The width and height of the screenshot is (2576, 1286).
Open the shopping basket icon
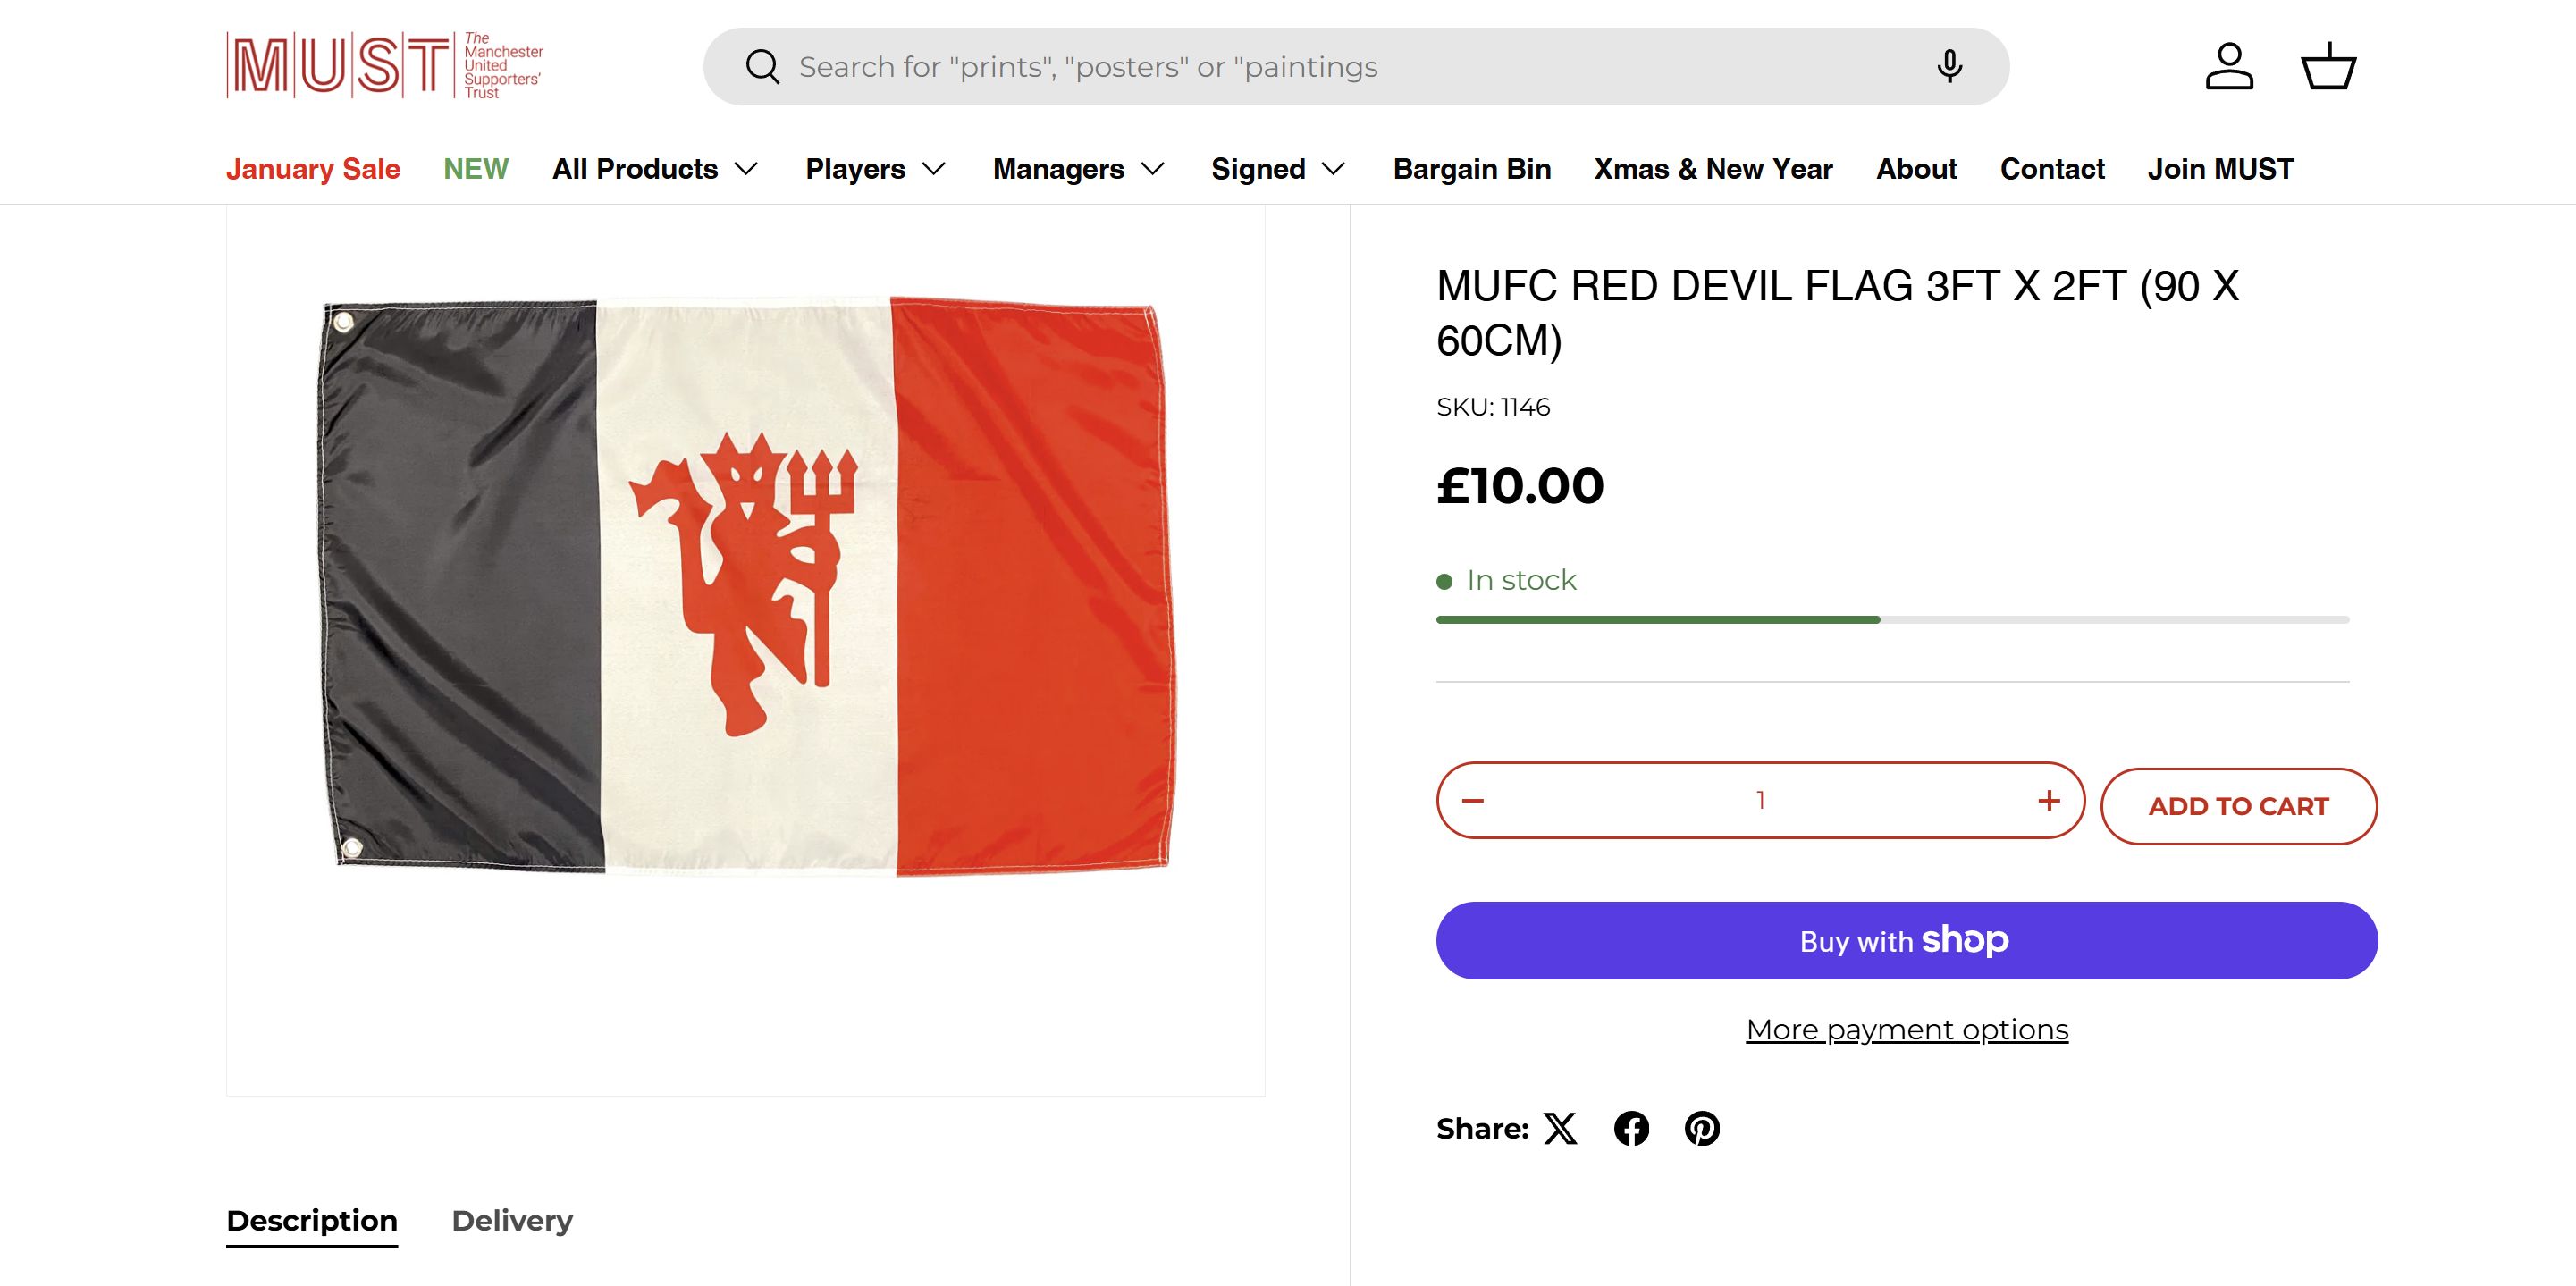click(2329, 66)
